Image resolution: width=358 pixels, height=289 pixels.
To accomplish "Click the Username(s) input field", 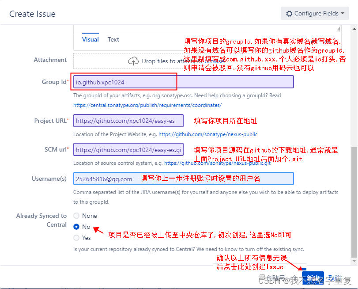I will pos(183,179).
